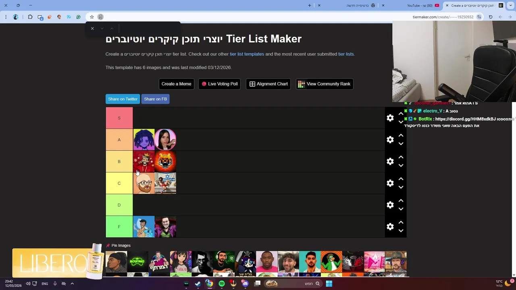Image resolution: width=516 pixels, height=290 pixels.
Task: Start a Live Voting Poll
Action: tap(219, 84)
